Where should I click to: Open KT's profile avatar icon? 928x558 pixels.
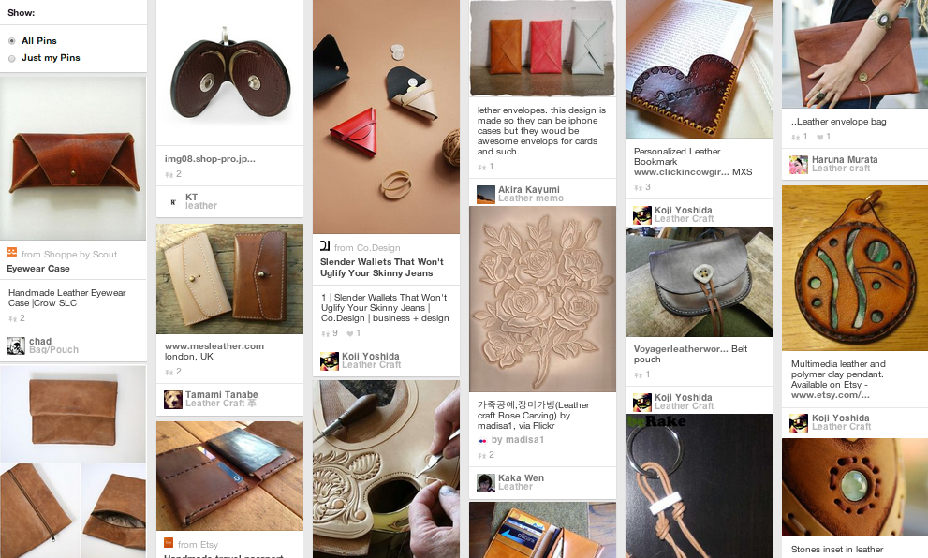[173, 201]
